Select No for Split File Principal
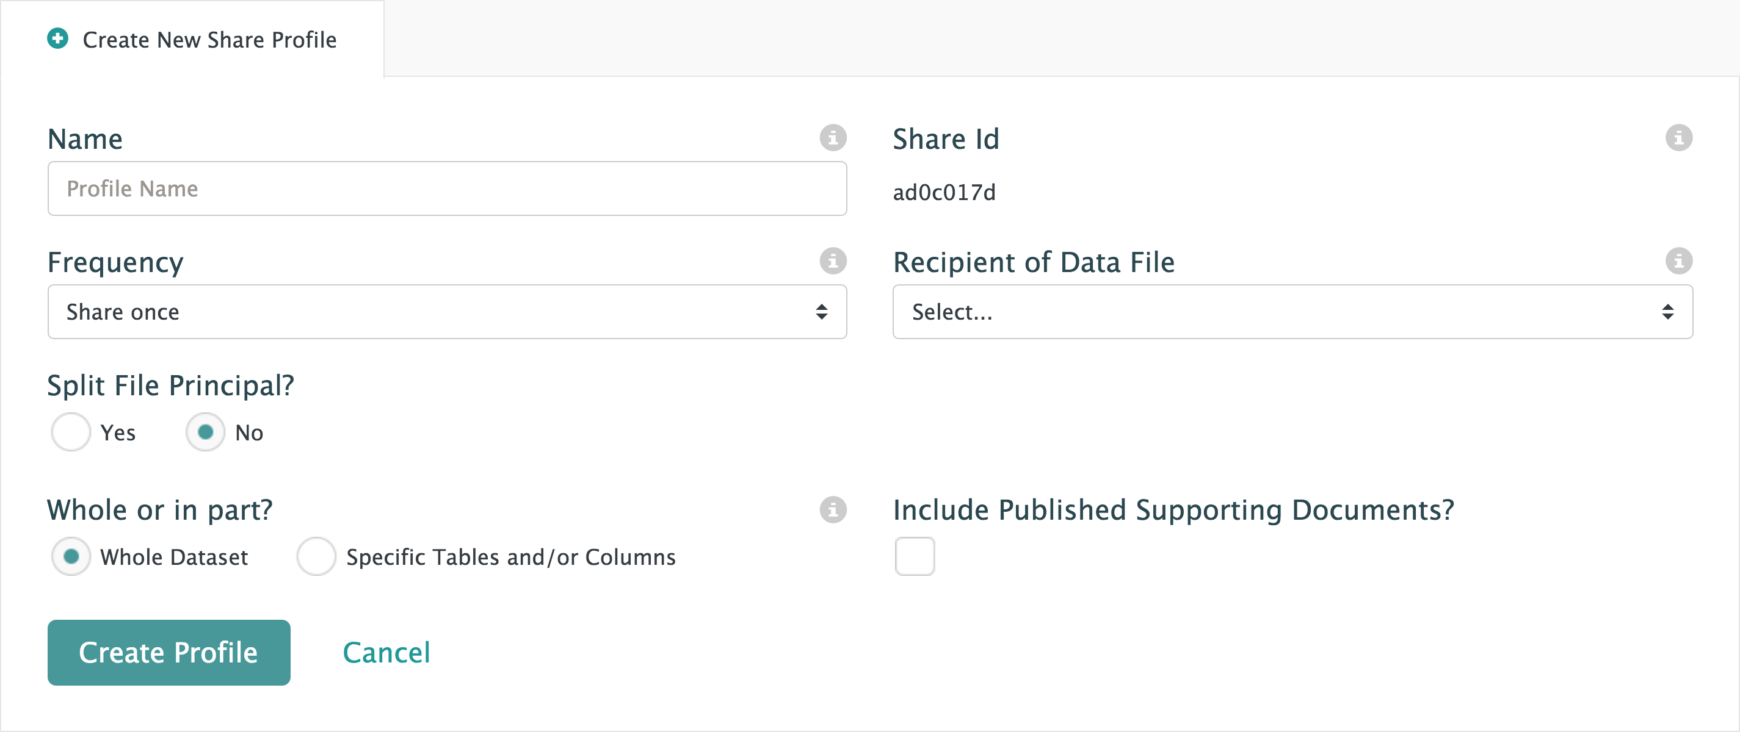The width and height of the screenshot is (1740, 732). click(x=205, y=432)
